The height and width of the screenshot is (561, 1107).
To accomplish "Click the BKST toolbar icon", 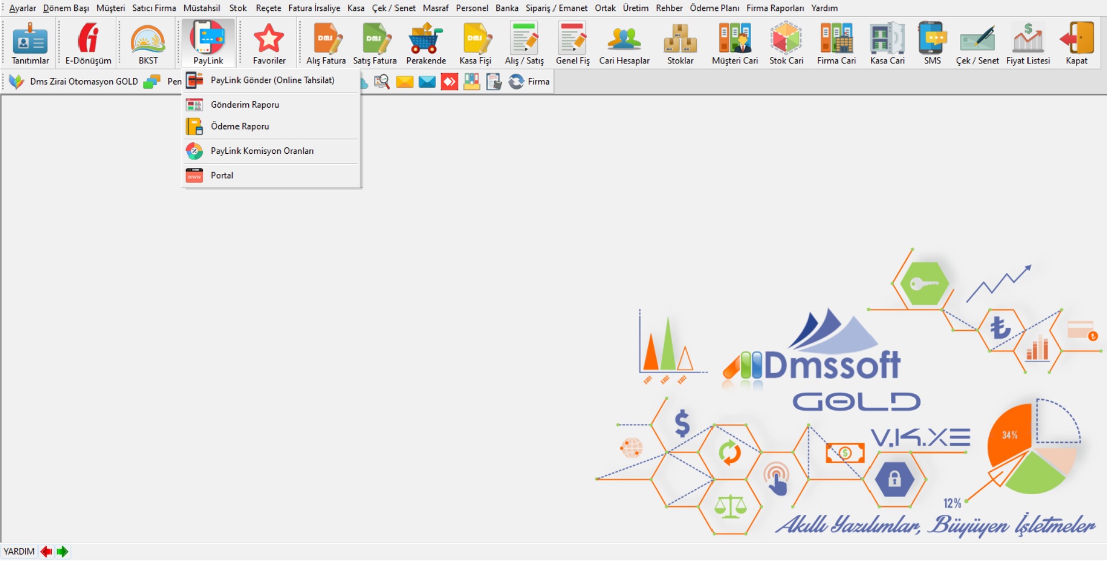I will [x=148, y=44].
